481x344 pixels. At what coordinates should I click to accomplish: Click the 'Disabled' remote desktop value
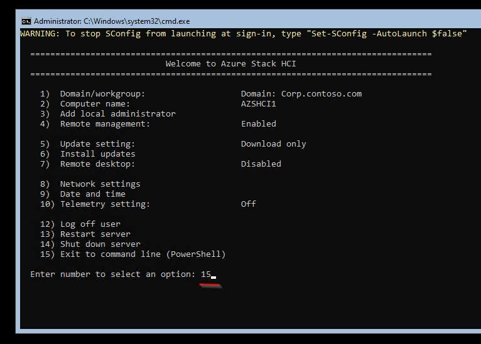(261, 164)
